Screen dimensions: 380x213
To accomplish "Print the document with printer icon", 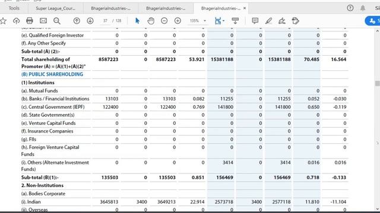I will pos(30,21).
